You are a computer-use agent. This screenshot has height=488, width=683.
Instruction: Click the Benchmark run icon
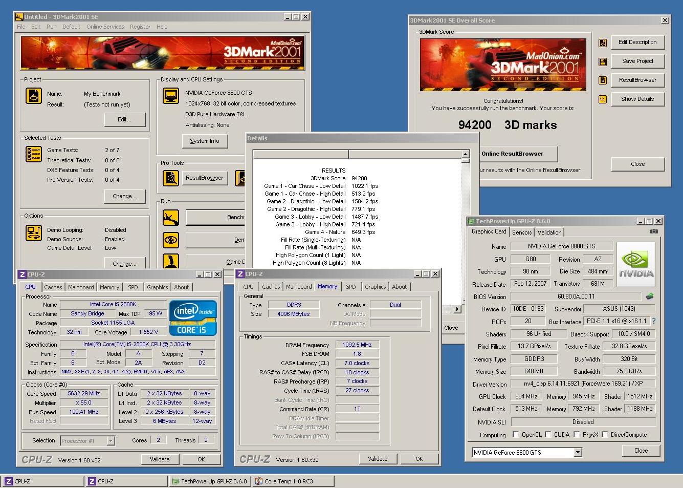click(171, 218)
